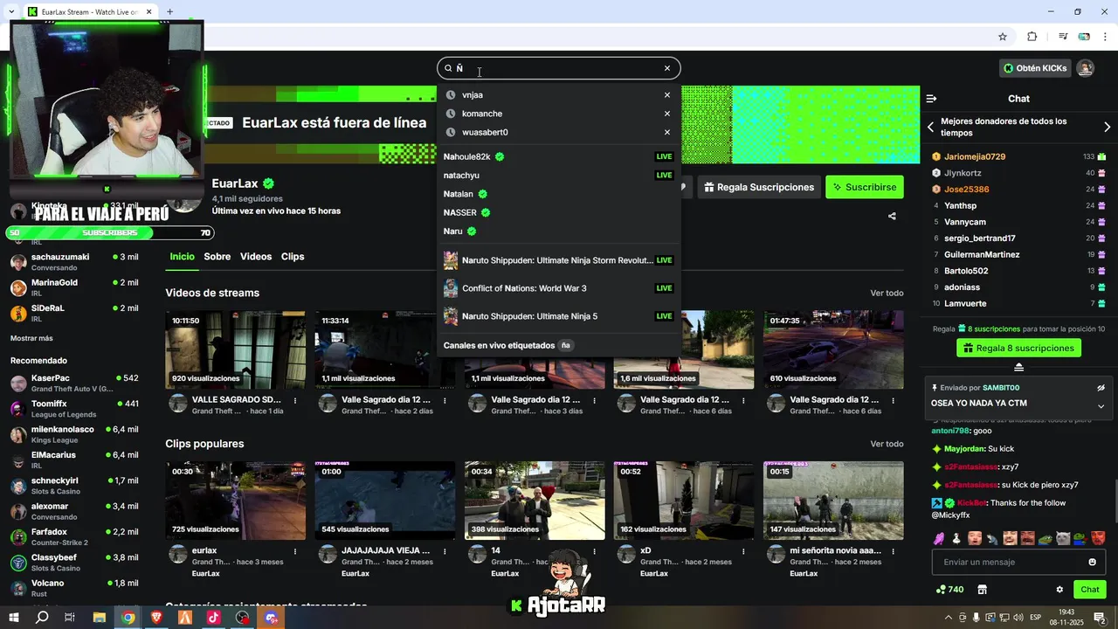Viewport: 1118px width, 629px height.
Task: Open the Obtén KICKs button
Action: click(1035, 68)
